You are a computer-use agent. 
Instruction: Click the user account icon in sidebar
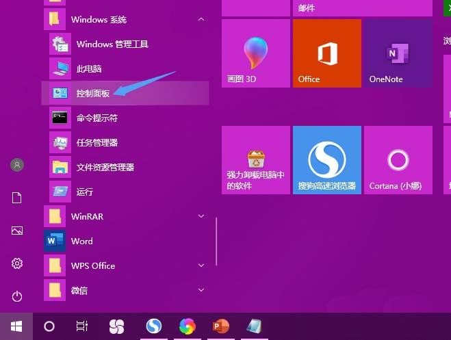(x=17, y=165)
